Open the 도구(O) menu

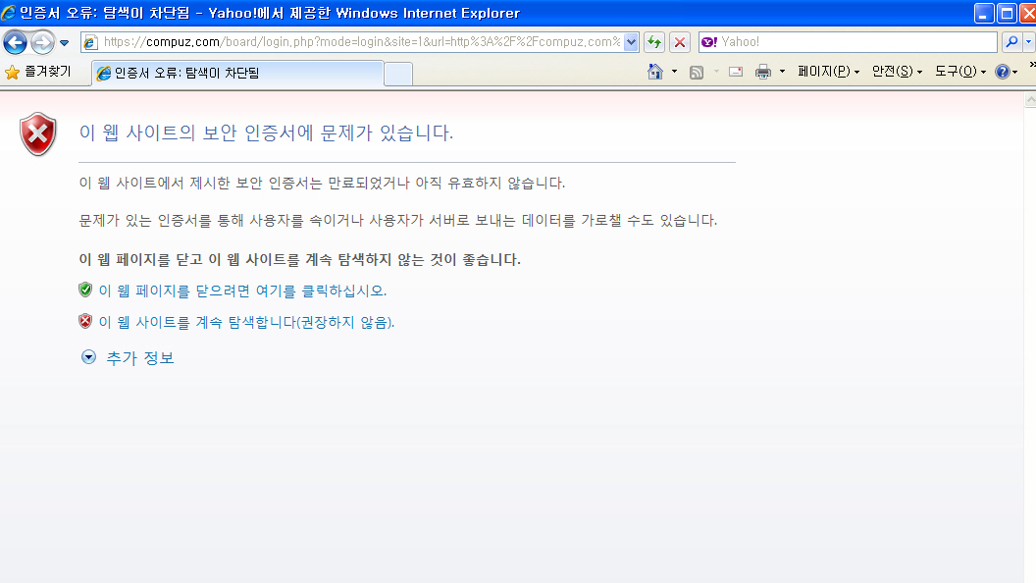coord(960,72)
